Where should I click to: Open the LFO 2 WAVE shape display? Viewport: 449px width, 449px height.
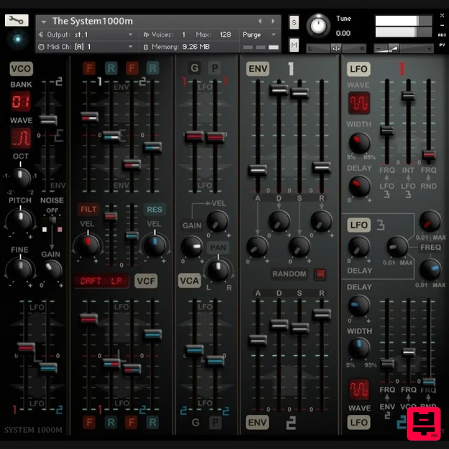(359, 390)
